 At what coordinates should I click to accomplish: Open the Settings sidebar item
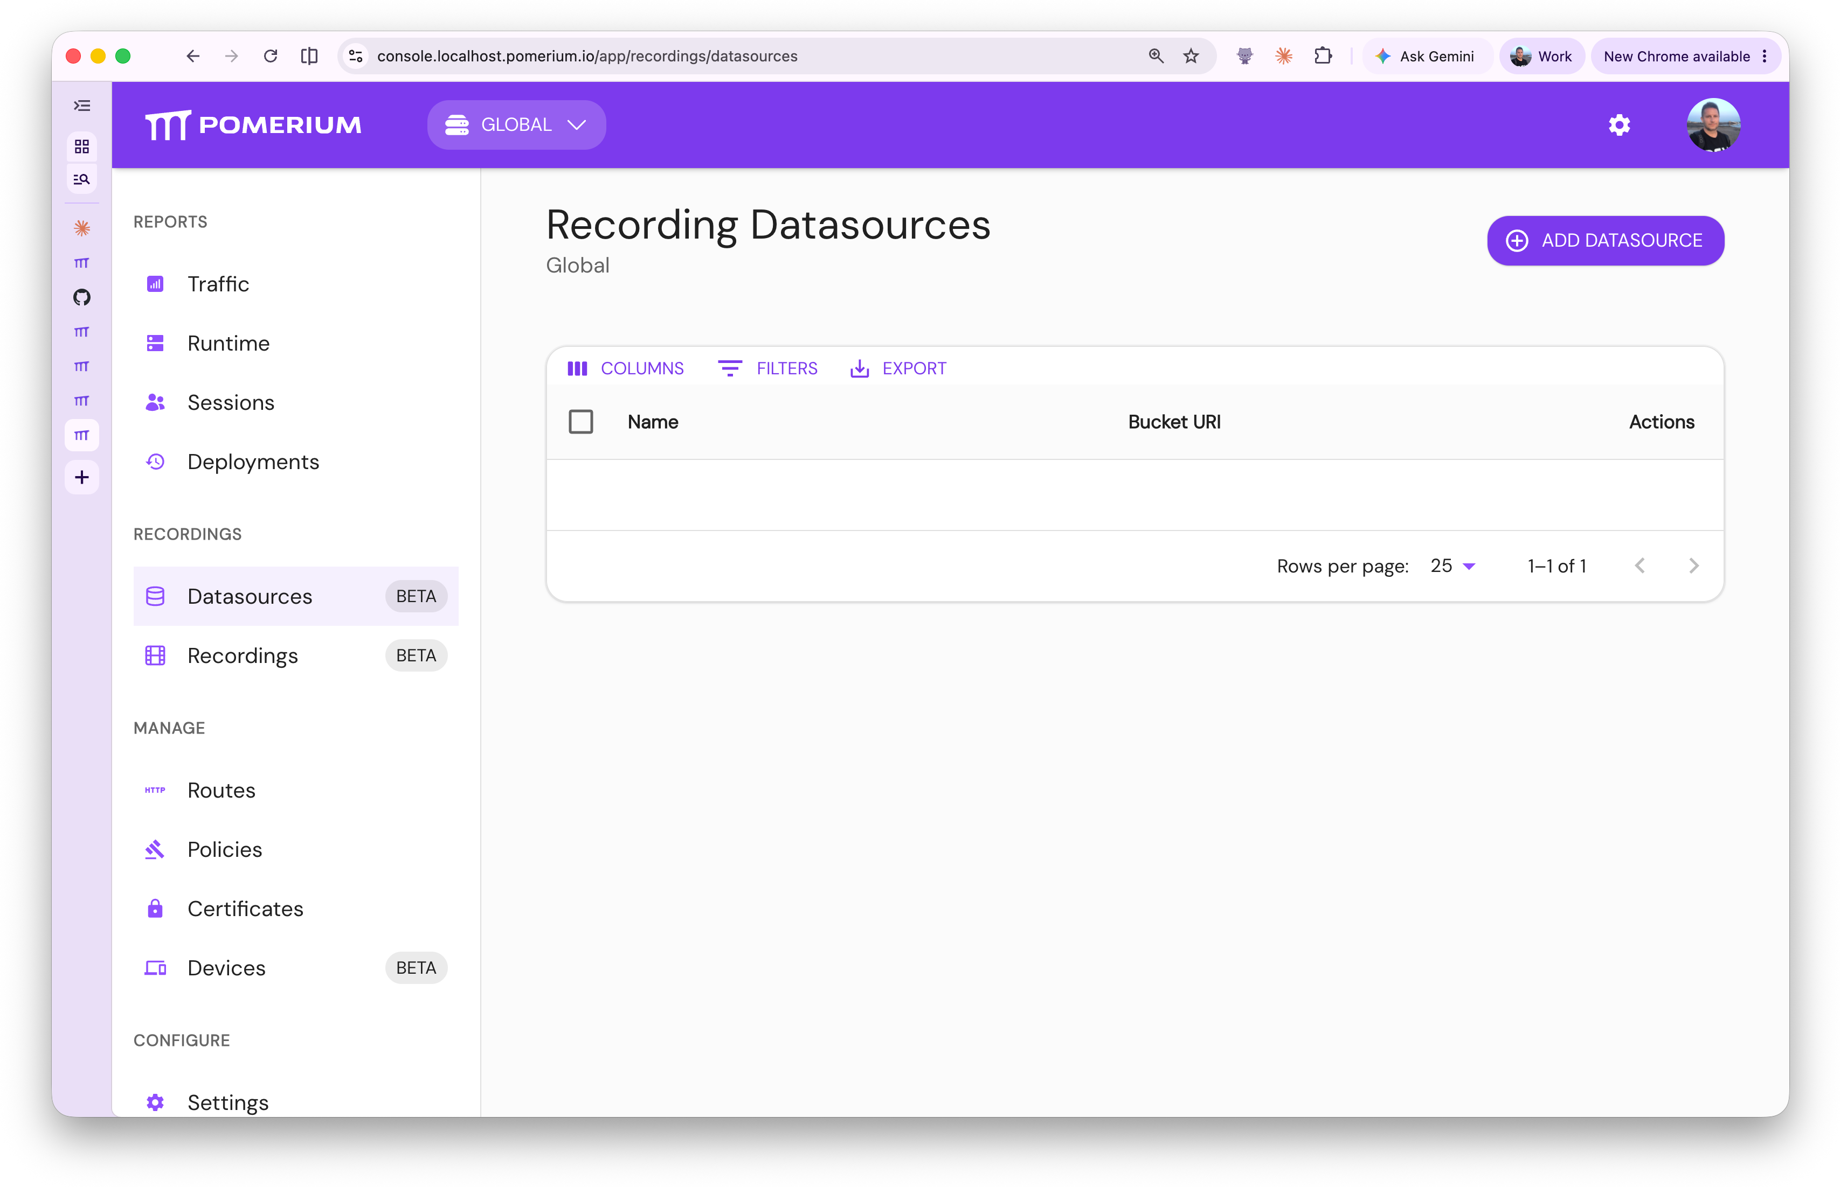pyautogui.click(x=295, y=1102)
